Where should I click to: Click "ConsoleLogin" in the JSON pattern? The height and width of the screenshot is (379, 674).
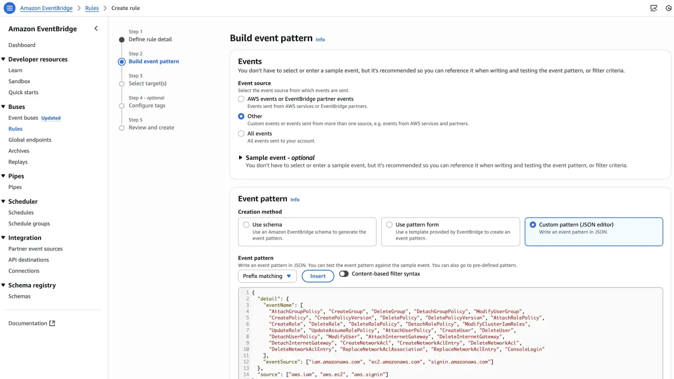525,350
